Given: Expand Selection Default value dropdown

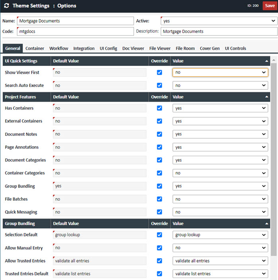Looking at the screenshot, I should pyautogui.click(x=220, y=235).
